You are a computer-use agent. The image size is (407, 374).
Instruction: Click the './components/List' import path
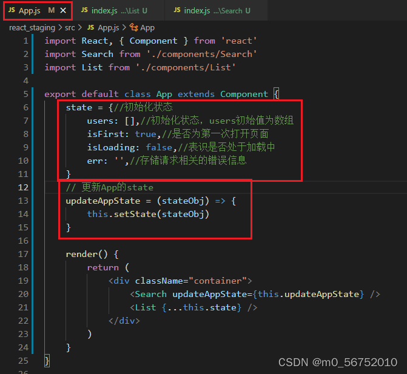[x=186, y=67]
